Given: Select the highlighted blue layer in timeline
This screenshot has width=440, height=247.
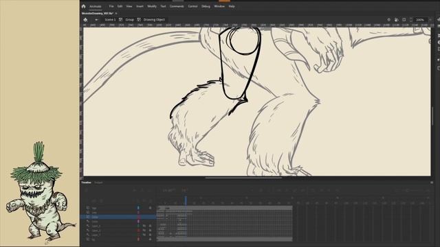Looking at the screenshot, I should coord(118,217).
